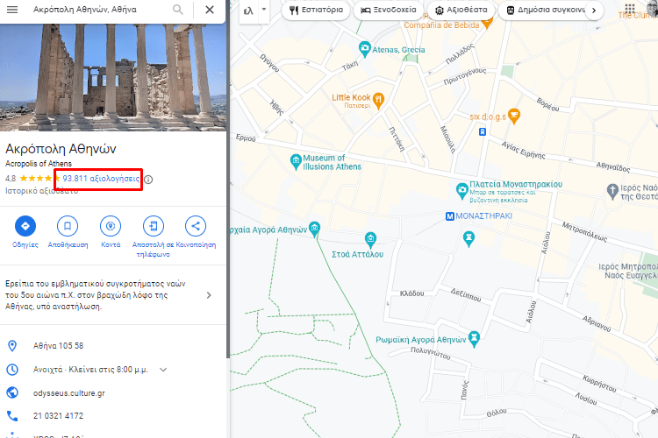Click the address Αθήνα 105 58

coord(58,346)
